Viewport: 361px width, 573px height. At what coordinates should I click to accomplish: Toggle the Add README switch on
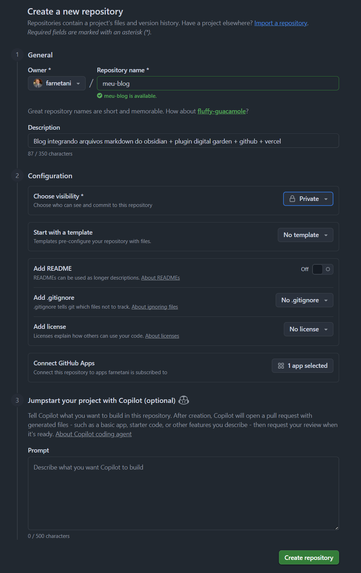pos(322,269)
